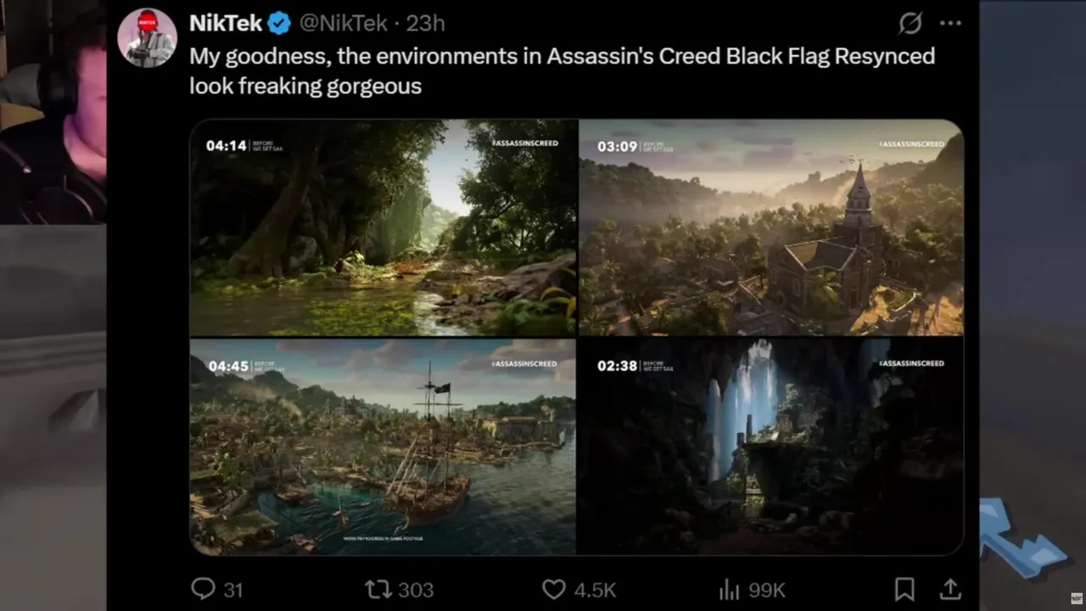Click the small watermark logo in the corner
The height and width of the screenshot is (611, 1086).
[x=1076, y=599]
